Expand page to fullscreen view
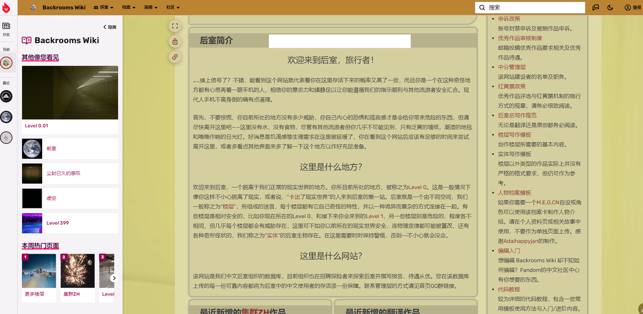This screenshot has height=314, width=643. click(175, 26)
